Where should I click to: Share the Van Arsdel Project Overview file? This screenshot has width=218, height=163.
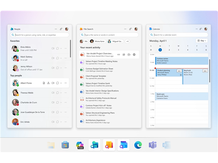124,55
